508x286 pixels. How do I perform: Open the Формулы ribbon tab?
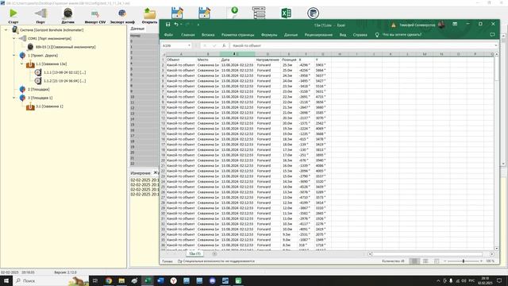[x=269, y=35]
